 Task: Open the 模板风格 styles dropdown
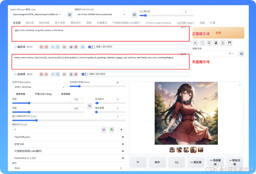click(x=215, y=53)
